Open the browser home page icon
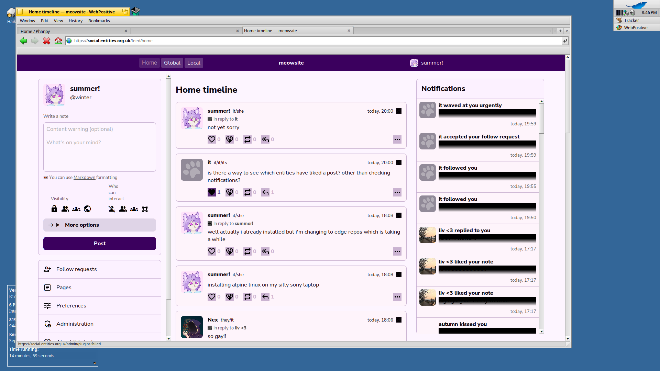Screen dimensions: 660x371 58,41
